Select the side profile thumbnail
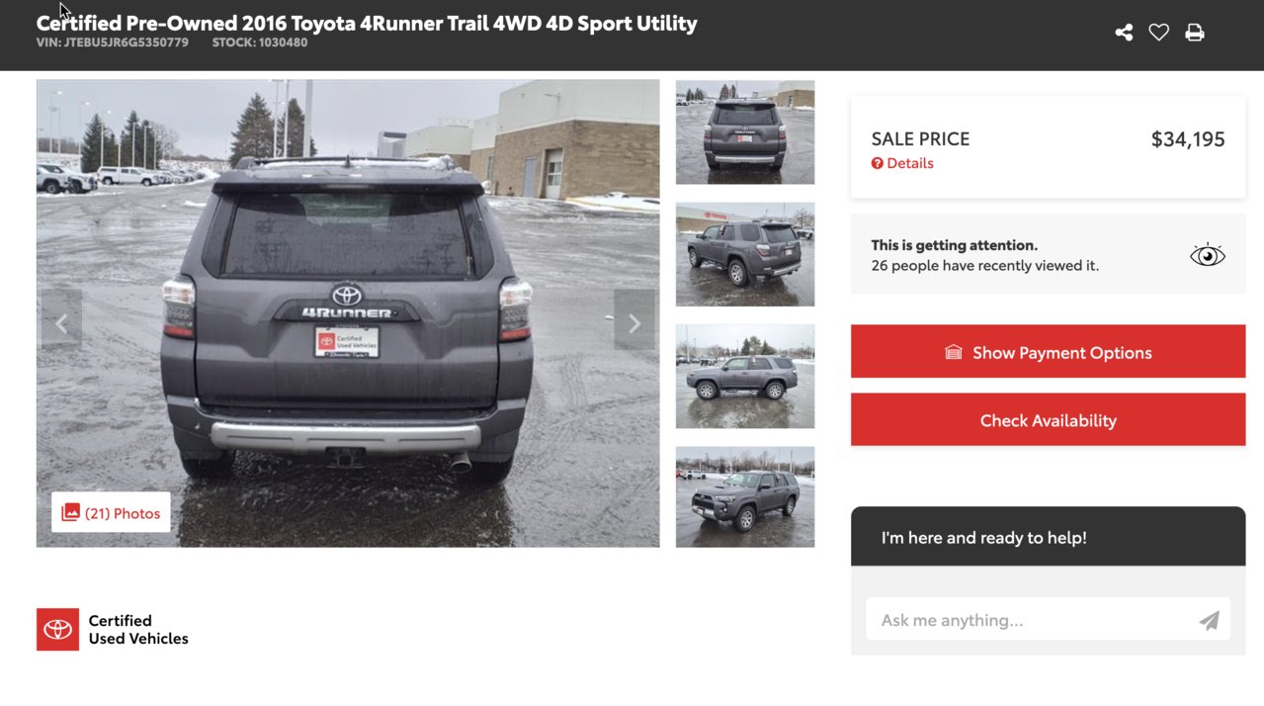This screenshot has height=706, width=1264. 745,376
